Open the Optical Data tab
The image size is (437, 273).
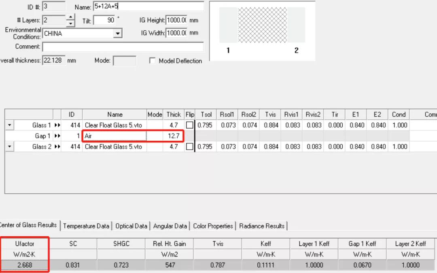[131, 226]
